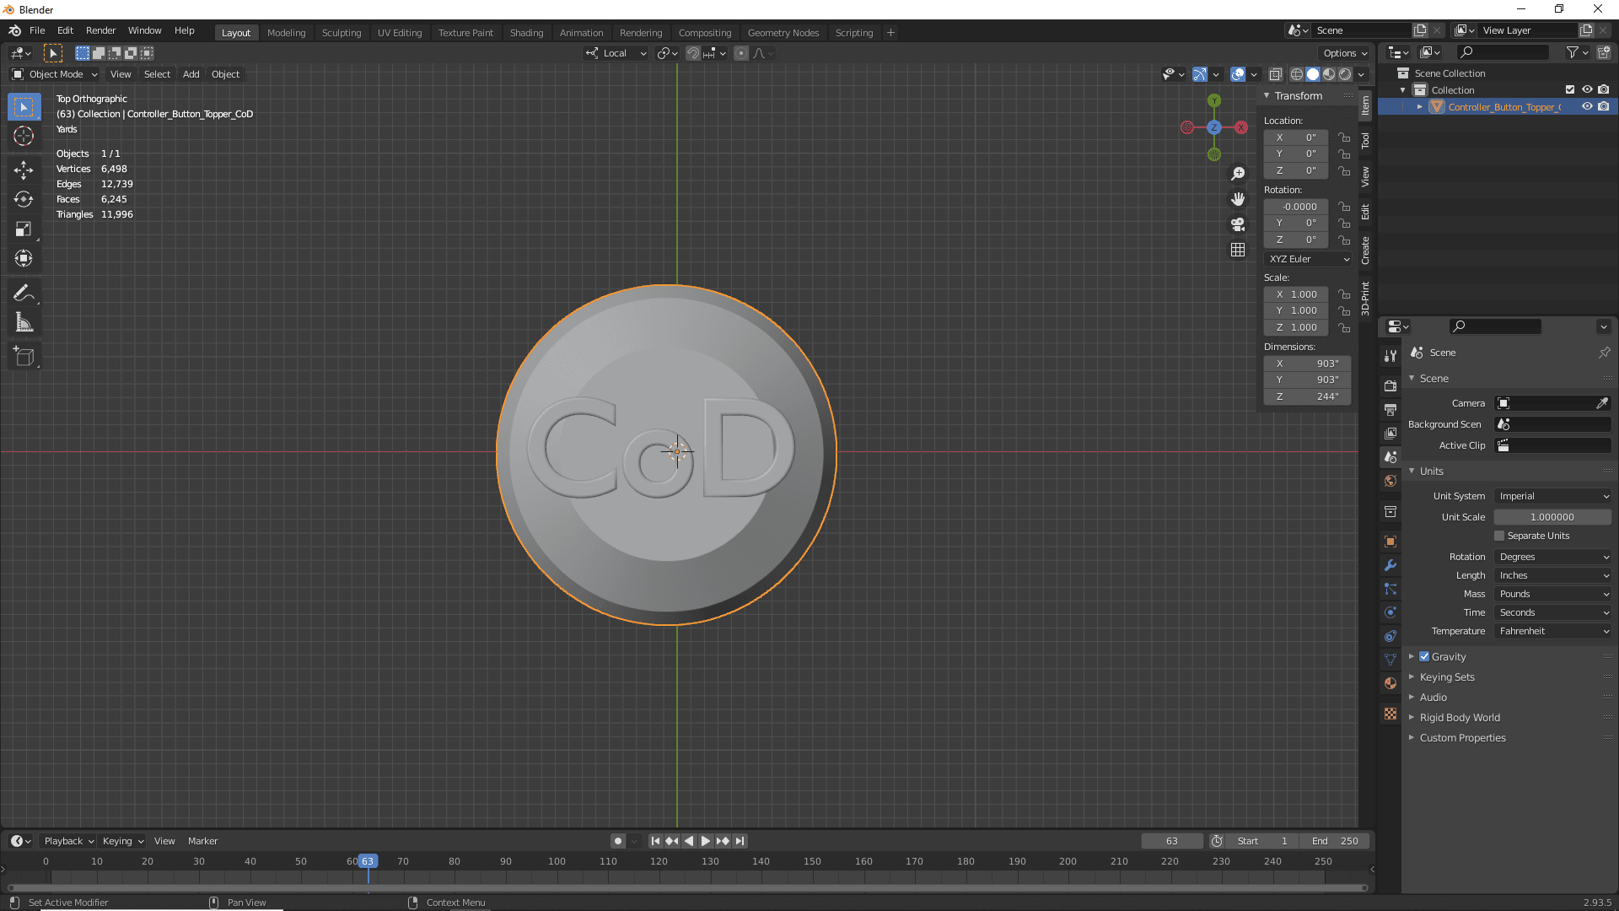The height and width of the screenshot is (911, 1619).
Task: Click the Pan view hand icon
Action: [x=1238, y=199]
